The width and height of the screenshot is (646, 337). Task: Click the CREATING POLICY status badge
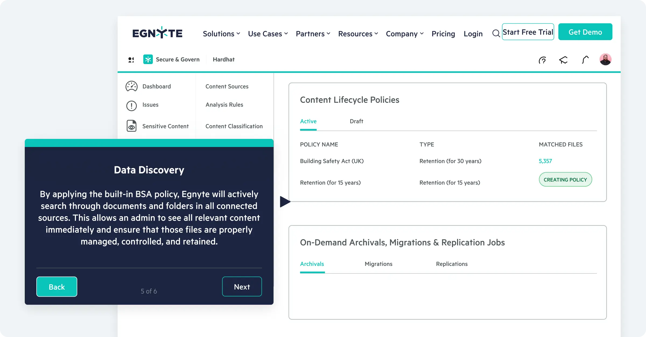coord(565,179)
